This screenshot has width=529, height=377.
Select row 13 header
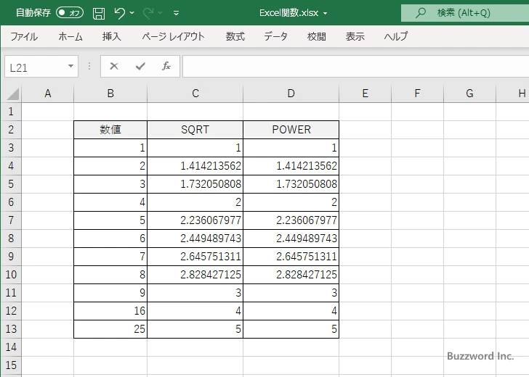(11, 329)
